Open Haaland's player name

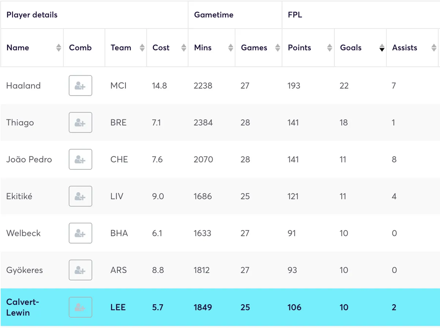pos(23,85)
